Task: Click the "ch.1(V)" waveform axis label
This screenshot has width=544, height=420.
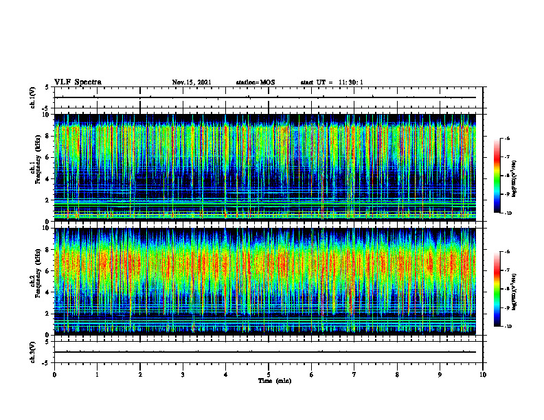Action: coord(32,97)
